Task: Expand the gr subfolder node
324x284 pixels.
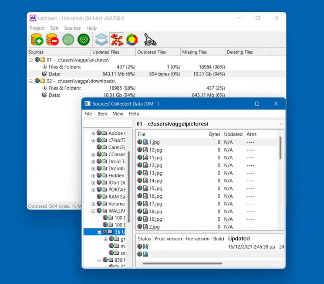Action: tap(105, 240)
